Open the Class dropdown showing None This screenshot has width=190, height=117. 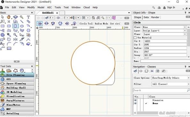(x=164, y=27)
